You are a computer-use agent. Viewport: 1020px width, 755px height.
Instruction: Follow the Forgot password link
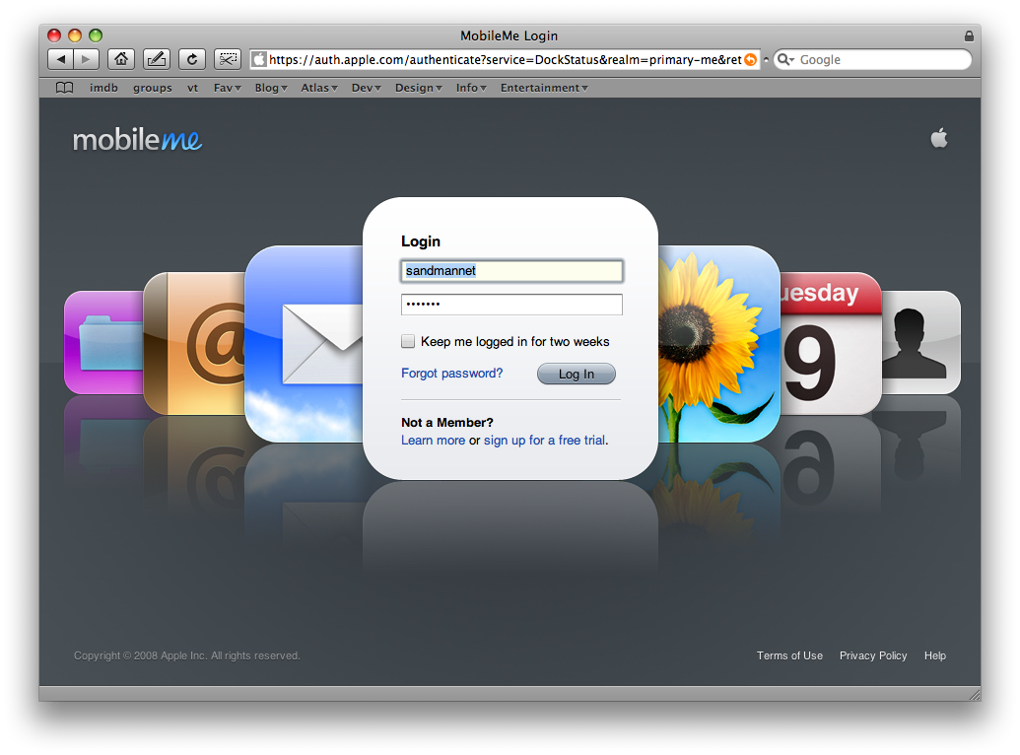451,374
